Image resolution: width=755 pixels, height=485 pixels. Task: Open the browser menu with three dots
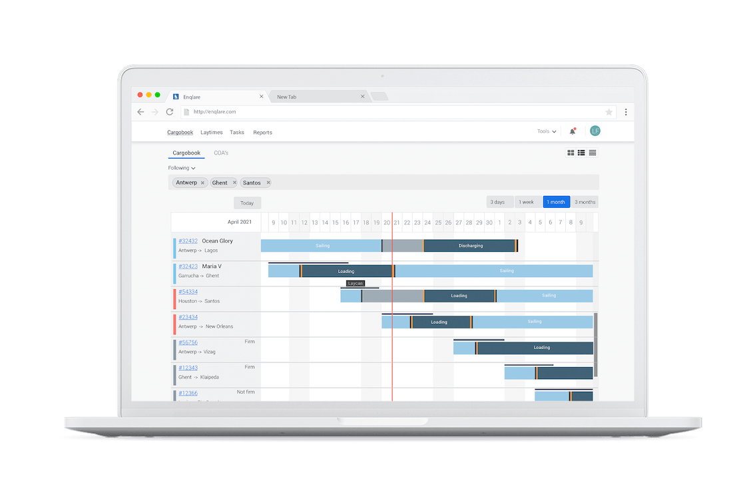click(626, 112)
